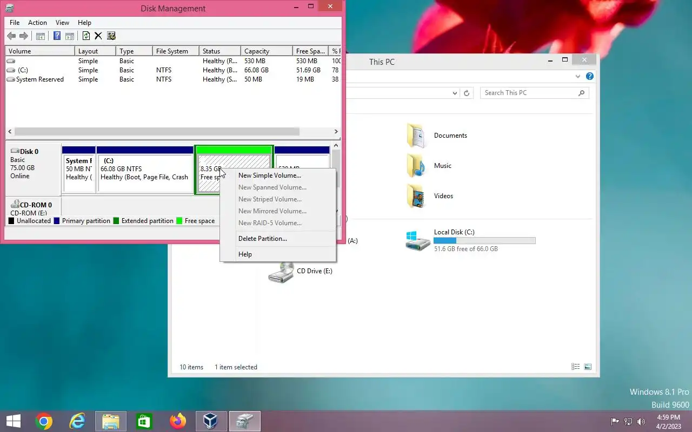Screen dimensions: 692x432
Task: Click the Disk Management taskbar button
Action: point(245,421)
